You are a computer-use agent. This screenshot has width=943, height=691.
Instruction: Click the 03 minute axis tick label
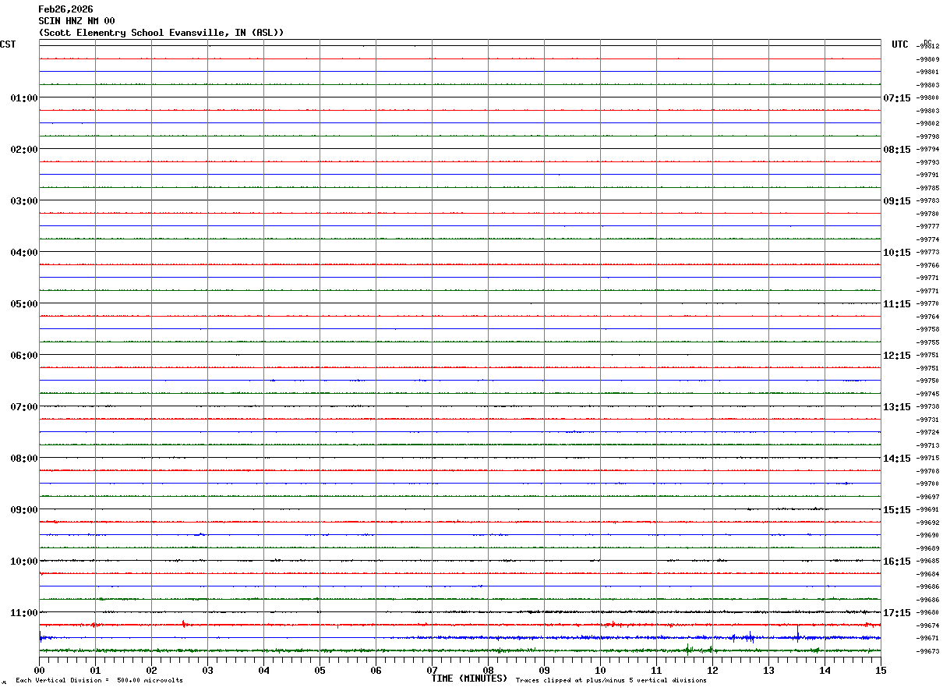point(207,670)
